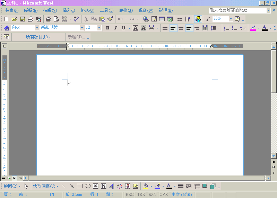The image size is (277, 198).
Task: Click the Print icon in toolbar
Action: point(49,19)
